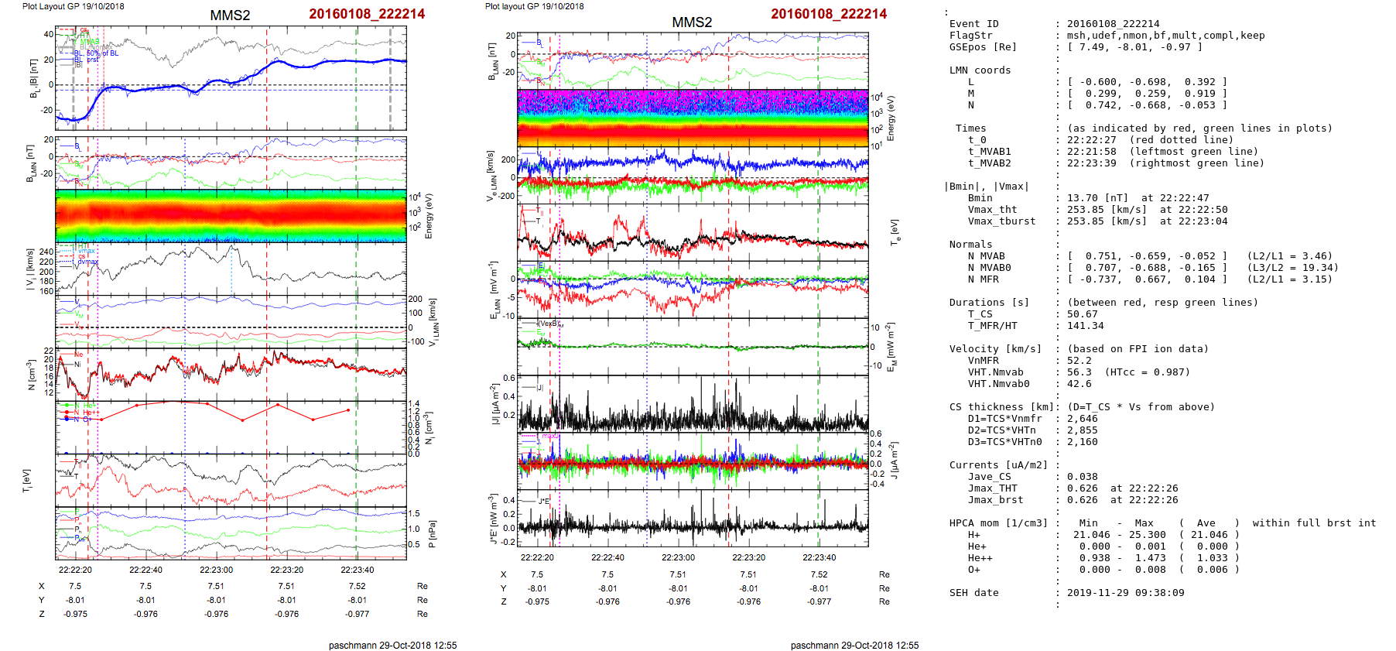Click the GSEpos [Re] coordinates value
The width and height of the screenshot is (1396, 651).
pos(1134,47)
